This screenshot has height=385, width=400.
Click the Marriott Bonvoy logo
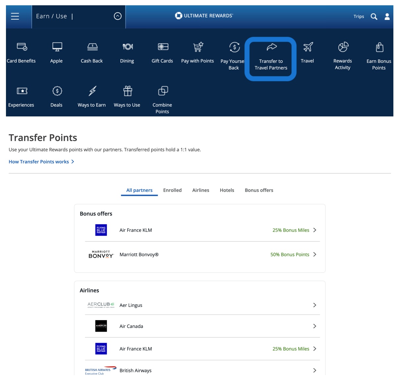101,254
